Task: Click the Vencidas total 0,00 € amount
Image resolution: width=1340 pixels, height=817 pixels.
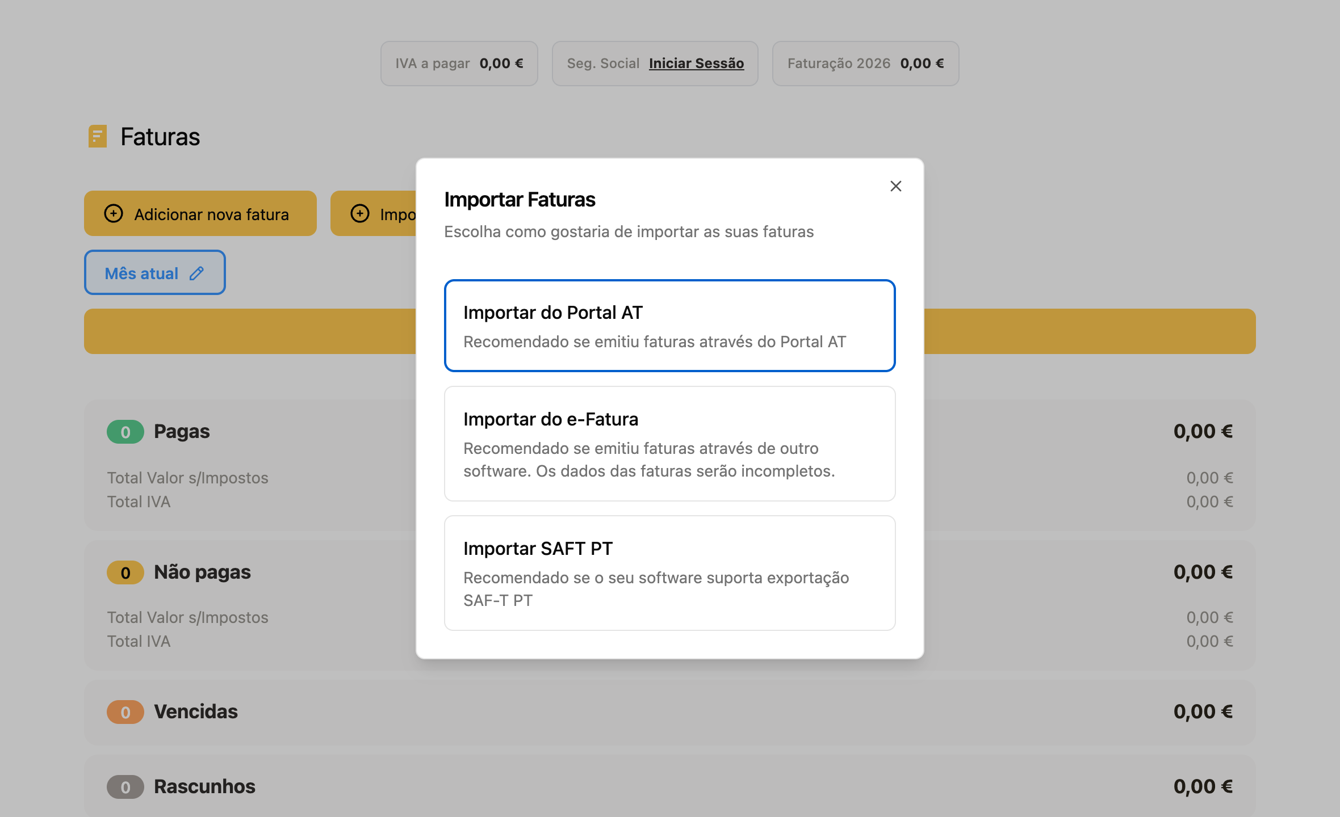Action: [x=1203, y=712]
